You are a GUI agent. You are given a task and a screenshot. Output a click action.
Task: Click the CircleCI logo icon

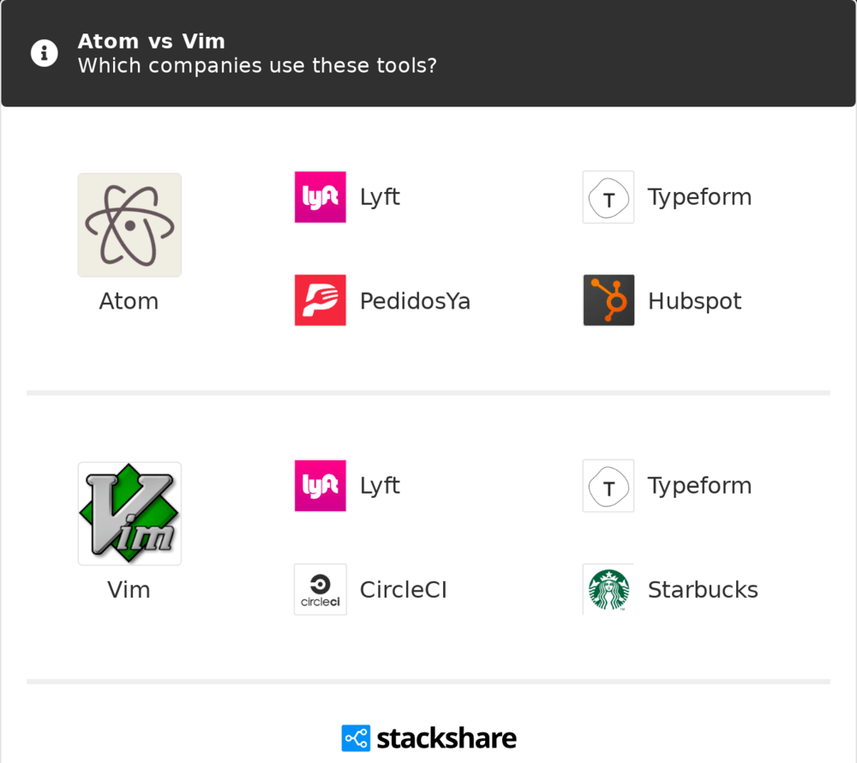click(321, 589)
